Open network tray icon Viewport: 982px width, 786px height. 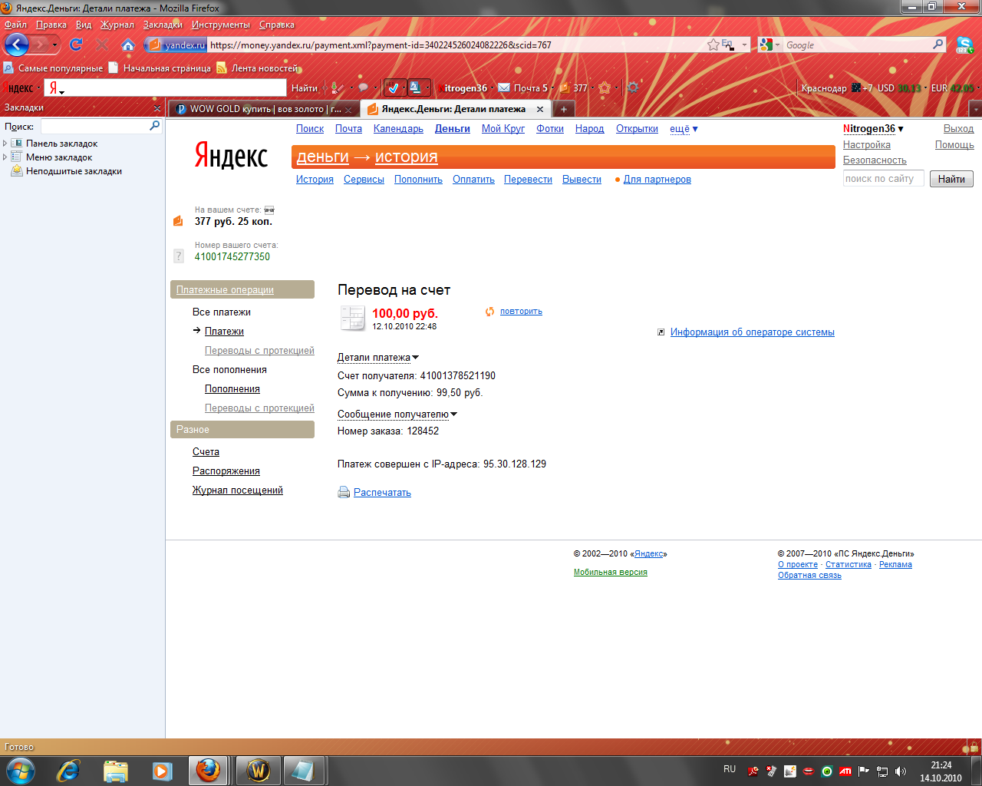[x=882, y=771]
